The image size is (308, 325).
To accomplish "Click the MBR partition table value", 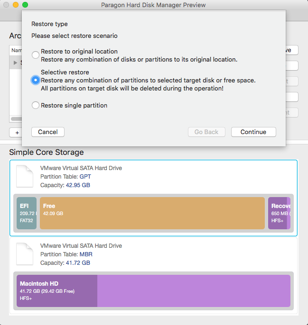I will pos(86,254).
